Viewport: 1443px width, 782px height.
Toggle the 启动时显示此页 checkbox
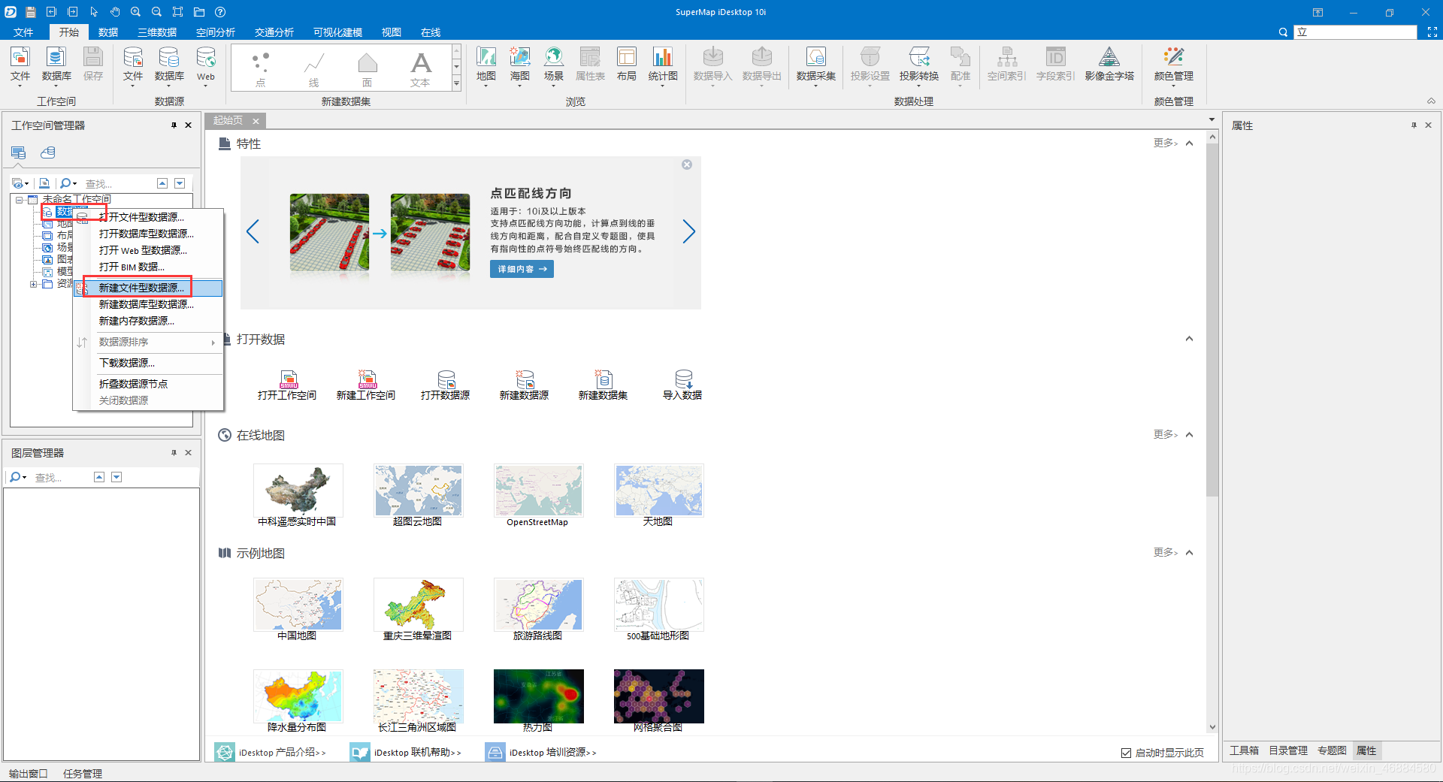tap(1126, 752)
